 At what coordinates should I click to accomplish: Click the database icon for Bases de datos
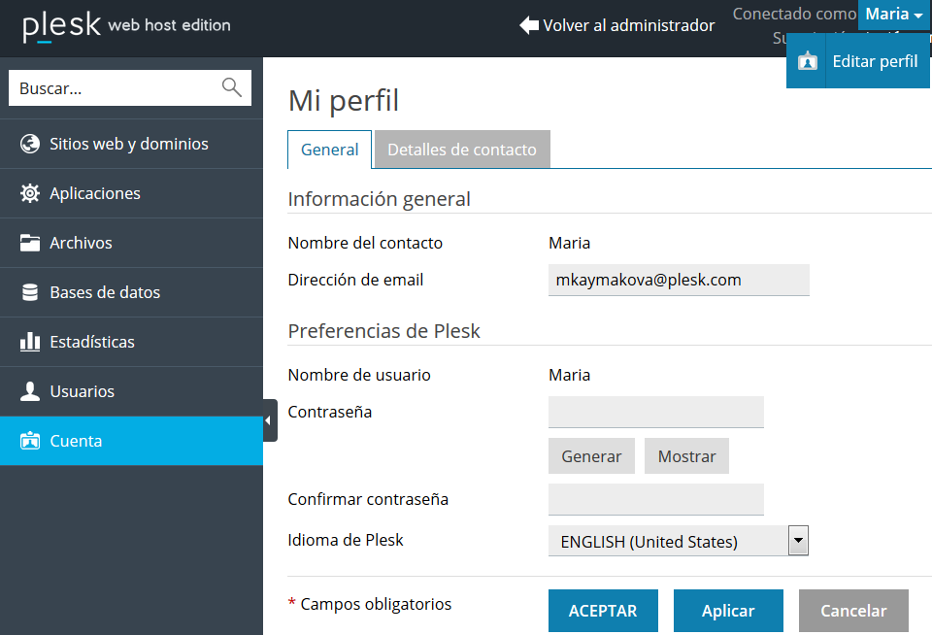click(x=30, y=292)
